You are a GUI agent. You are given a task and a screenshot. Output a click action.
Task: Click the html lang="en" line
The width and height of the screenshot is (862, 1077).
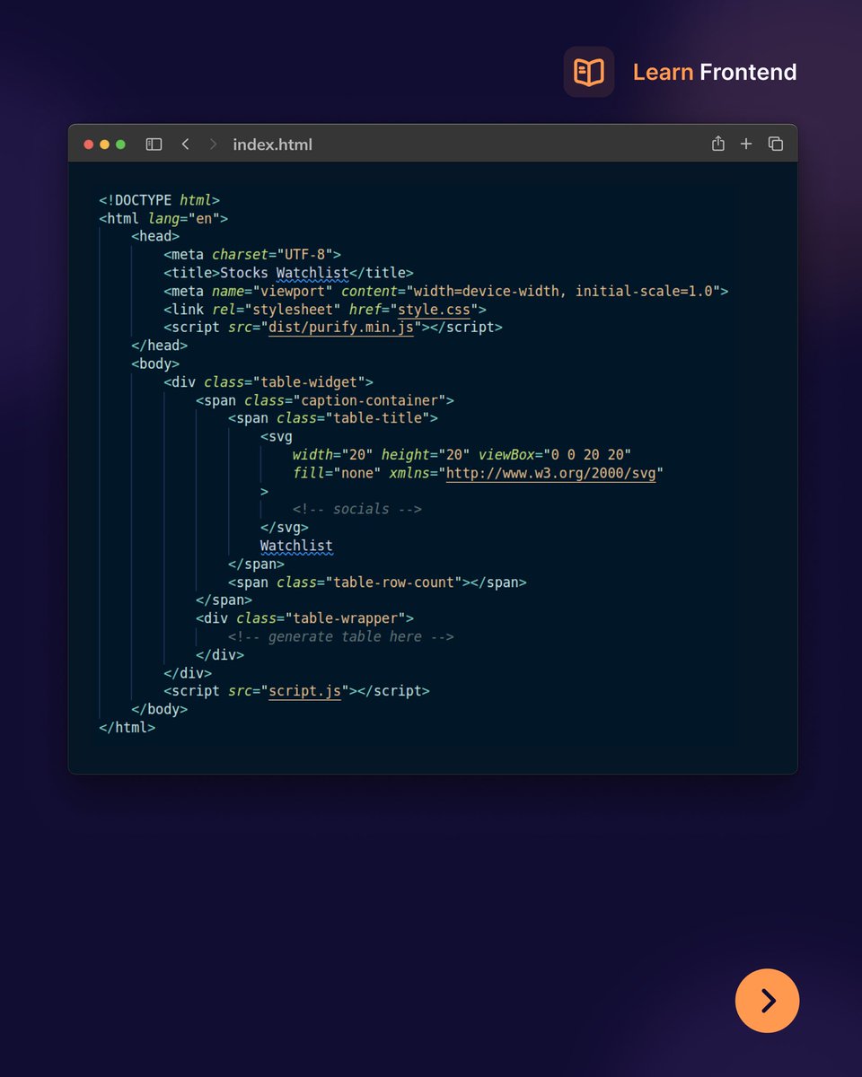[163, 218]
